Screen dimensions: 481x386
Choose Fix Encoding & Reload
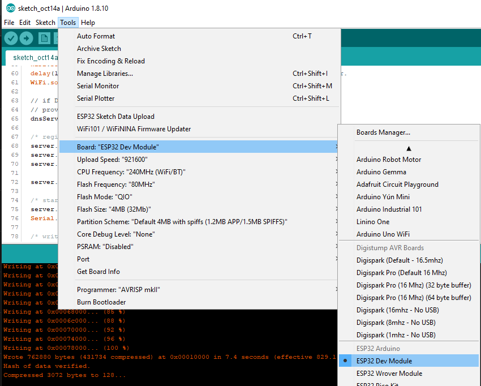coord(199,61)
